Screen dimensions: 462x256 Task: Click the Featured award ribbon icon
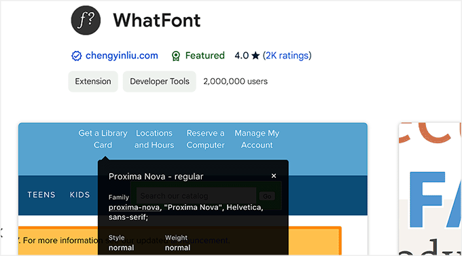pos(176,56)
